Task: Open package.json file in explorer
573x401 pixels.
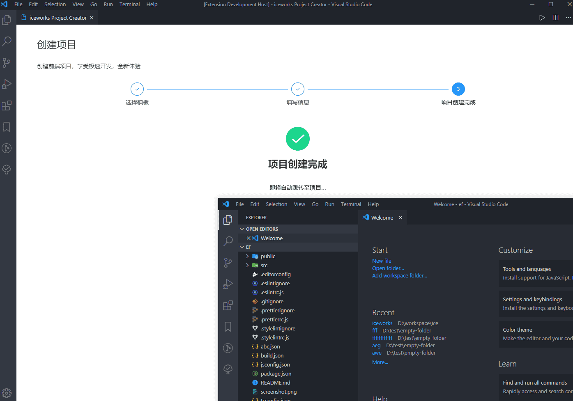Action: tap(298, 374)
